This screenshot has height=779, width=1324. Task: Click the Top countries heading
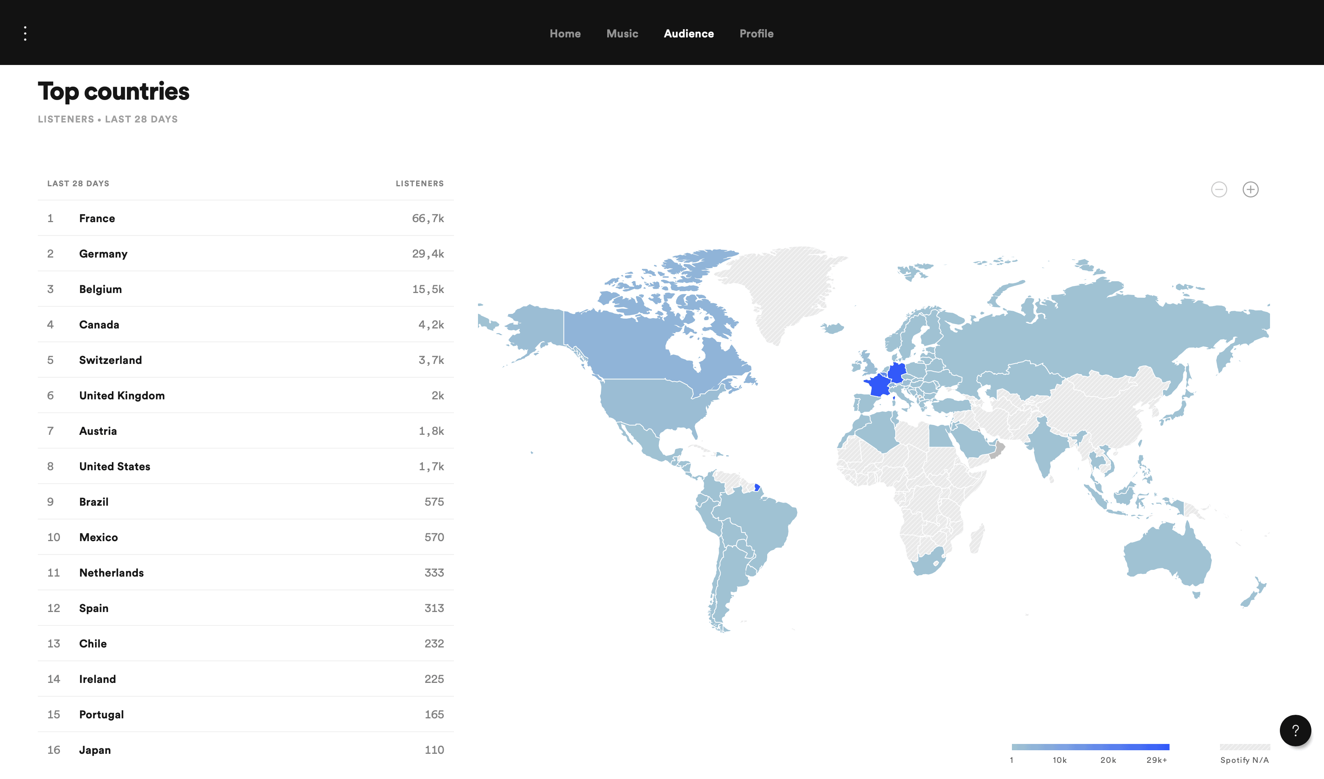(113, 91)
